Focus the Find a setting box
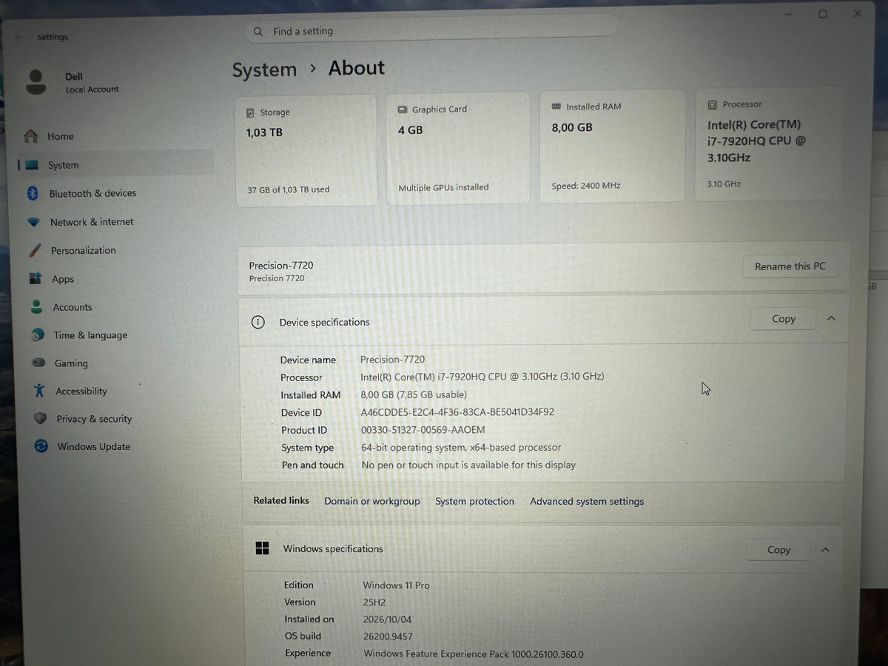888x666 pixels. pos(431,32)
